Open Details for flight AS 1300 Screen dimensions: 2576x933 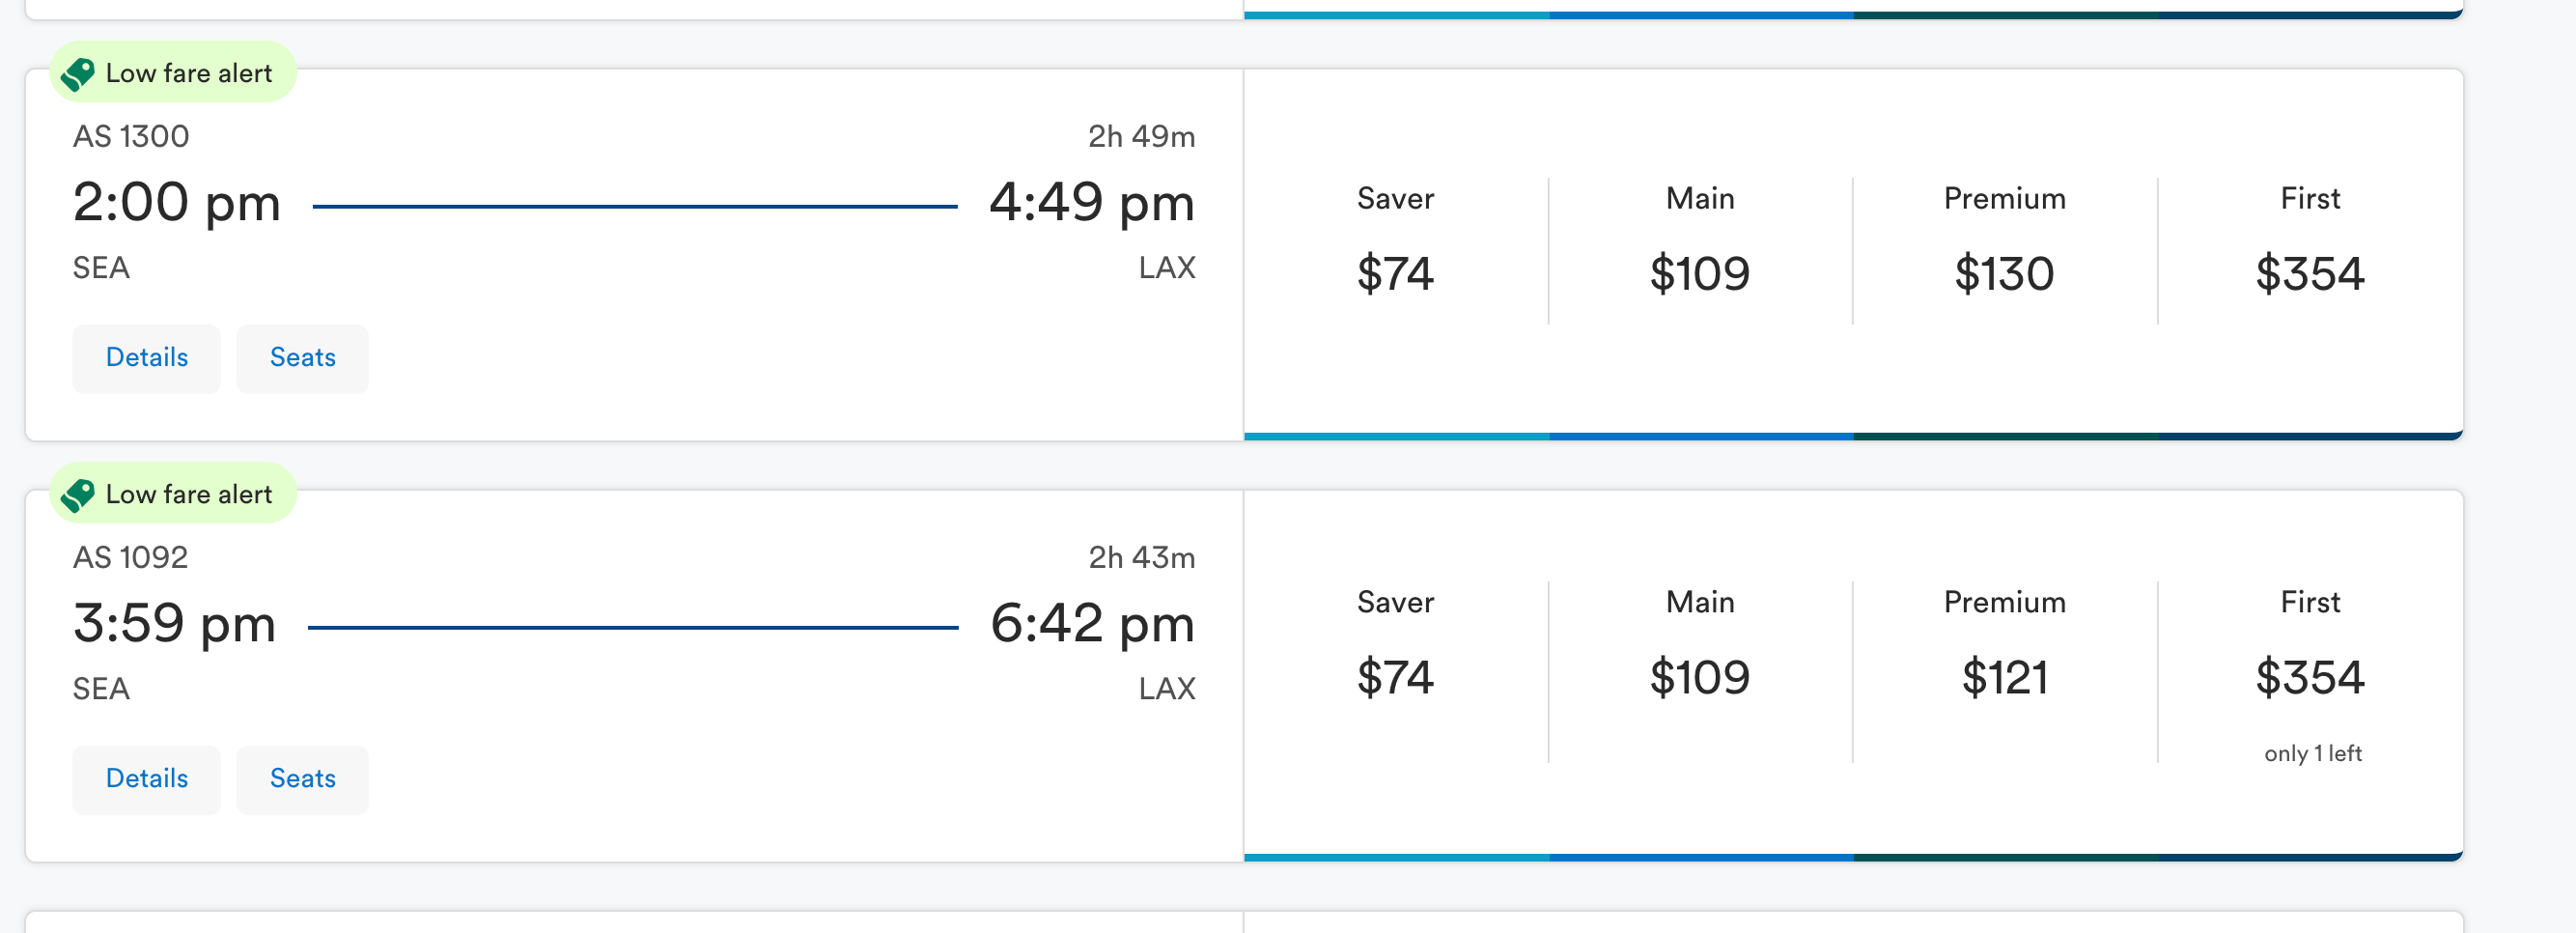(x=146, y=358)
